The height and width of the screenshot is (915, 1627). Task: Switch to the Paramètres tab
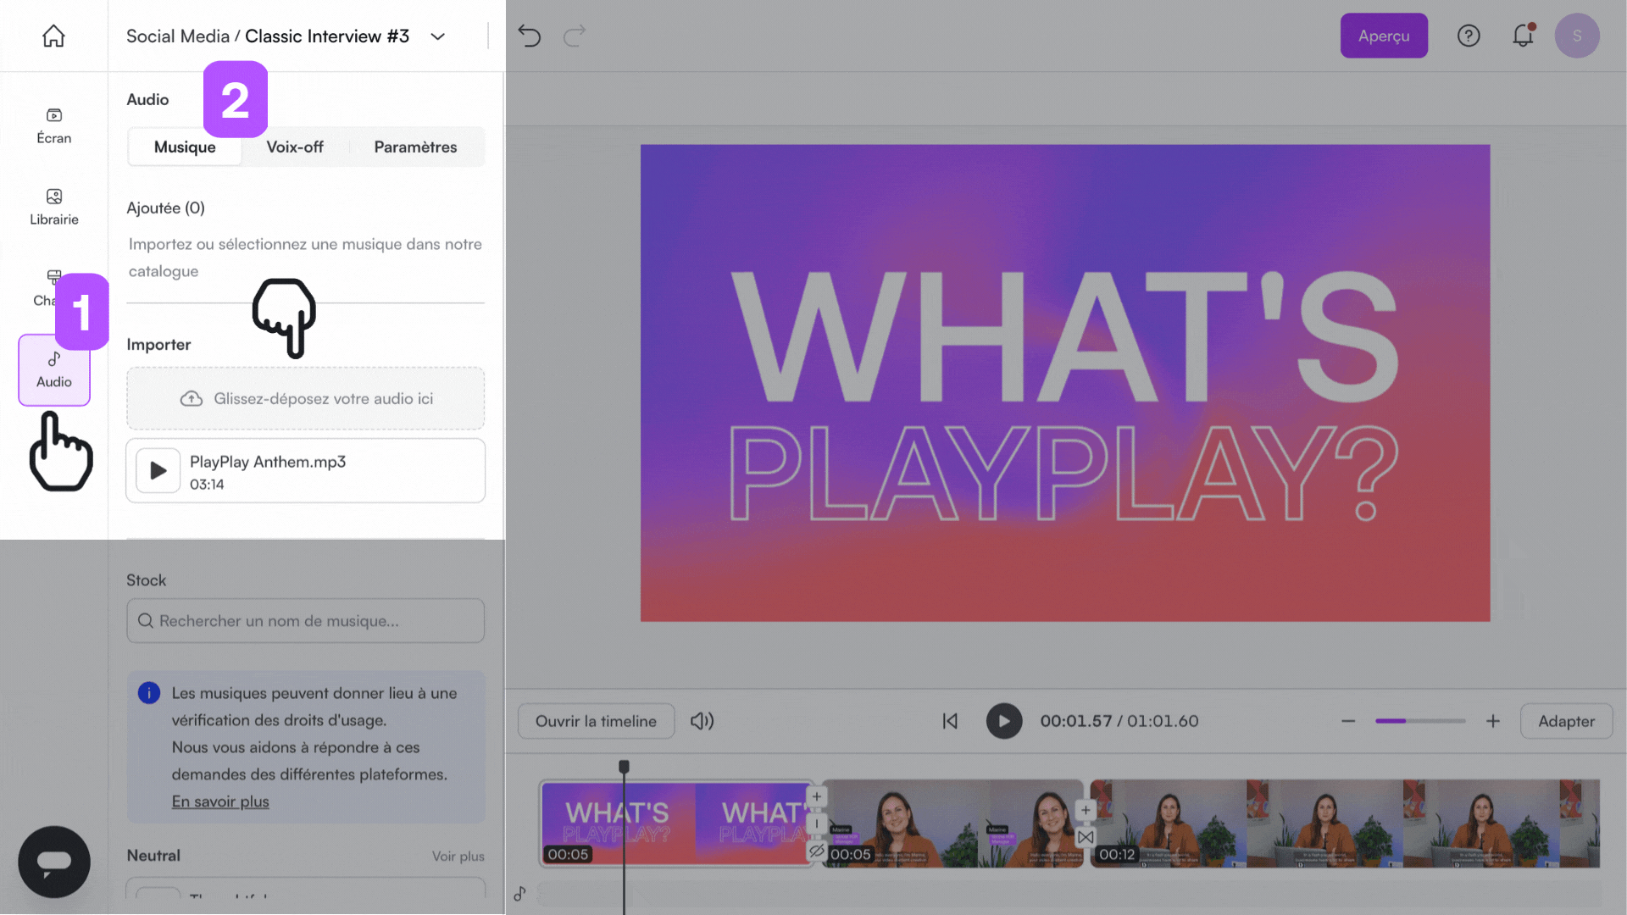coord(415,147)
